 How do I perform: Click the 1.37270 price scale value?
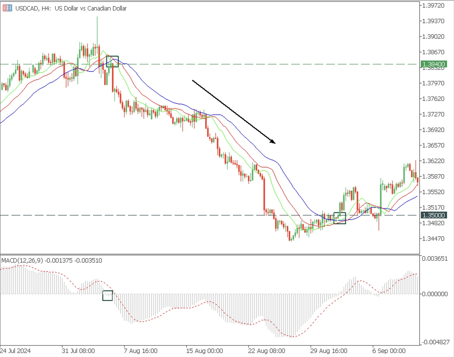click(x=433, y=114)
